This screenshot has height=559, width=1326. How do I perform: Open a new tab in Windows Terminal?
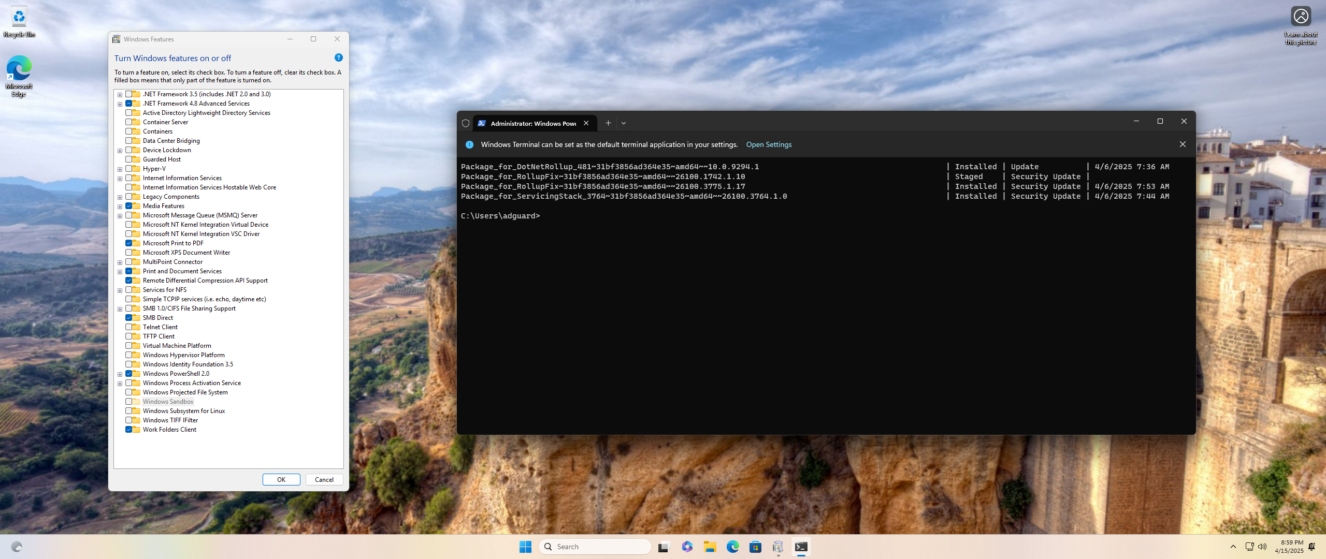click(608, 123)
